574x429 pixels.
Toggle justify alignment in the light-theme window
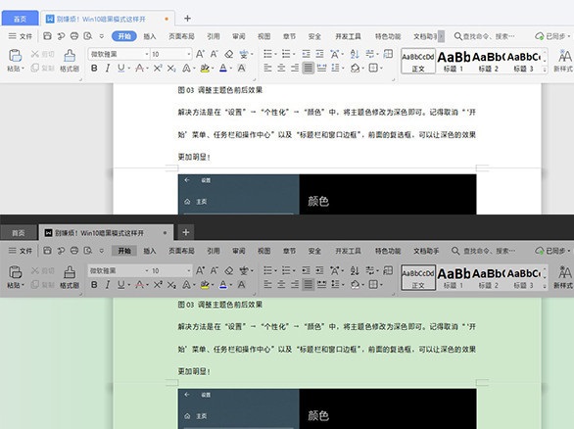[309, 69]
